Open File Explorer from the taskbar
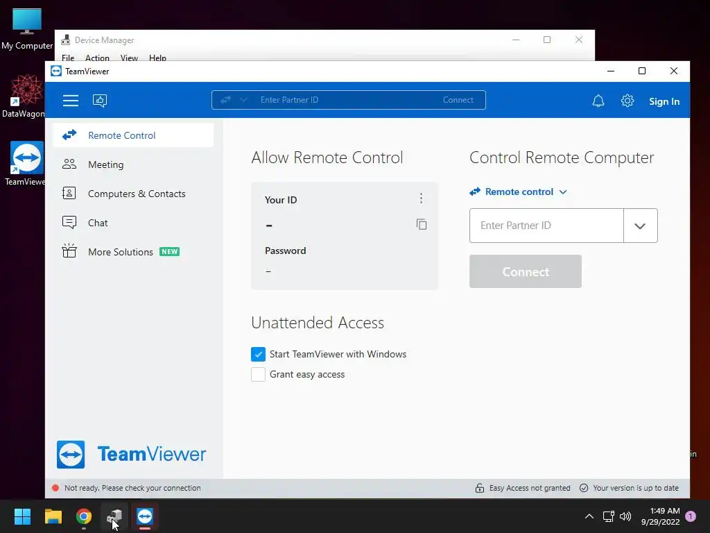Screen dimensions: 710x533 click(53, 516)
